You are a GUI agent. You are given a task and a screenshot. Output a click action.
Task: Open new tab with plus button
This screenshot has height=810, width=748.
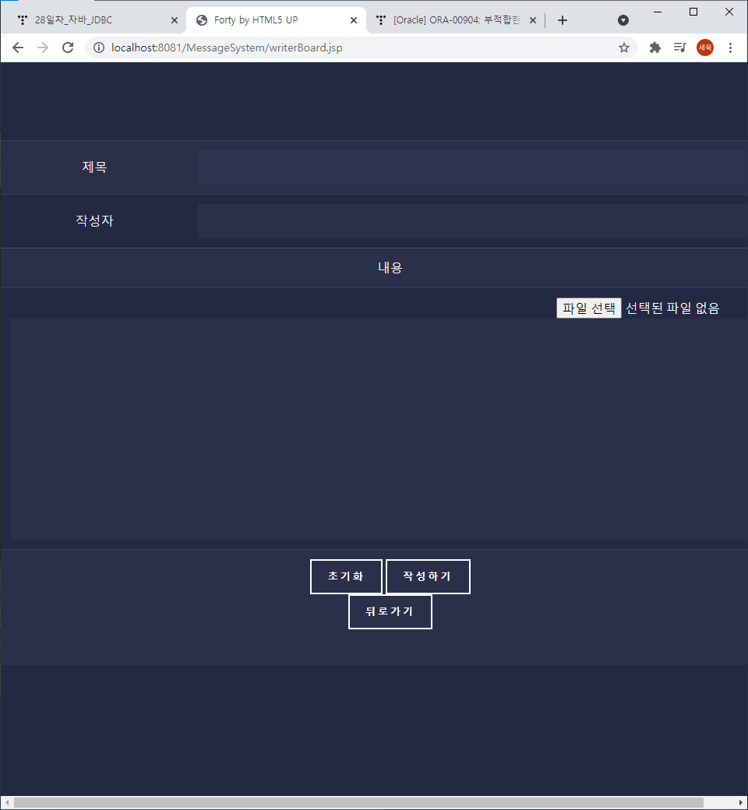point(563,20)
